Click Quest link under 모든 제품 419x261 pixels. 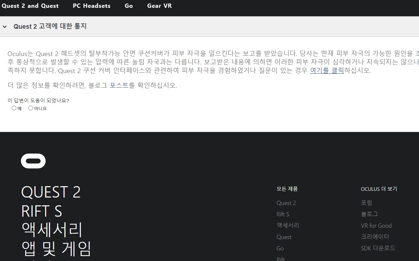click(284, 237)
